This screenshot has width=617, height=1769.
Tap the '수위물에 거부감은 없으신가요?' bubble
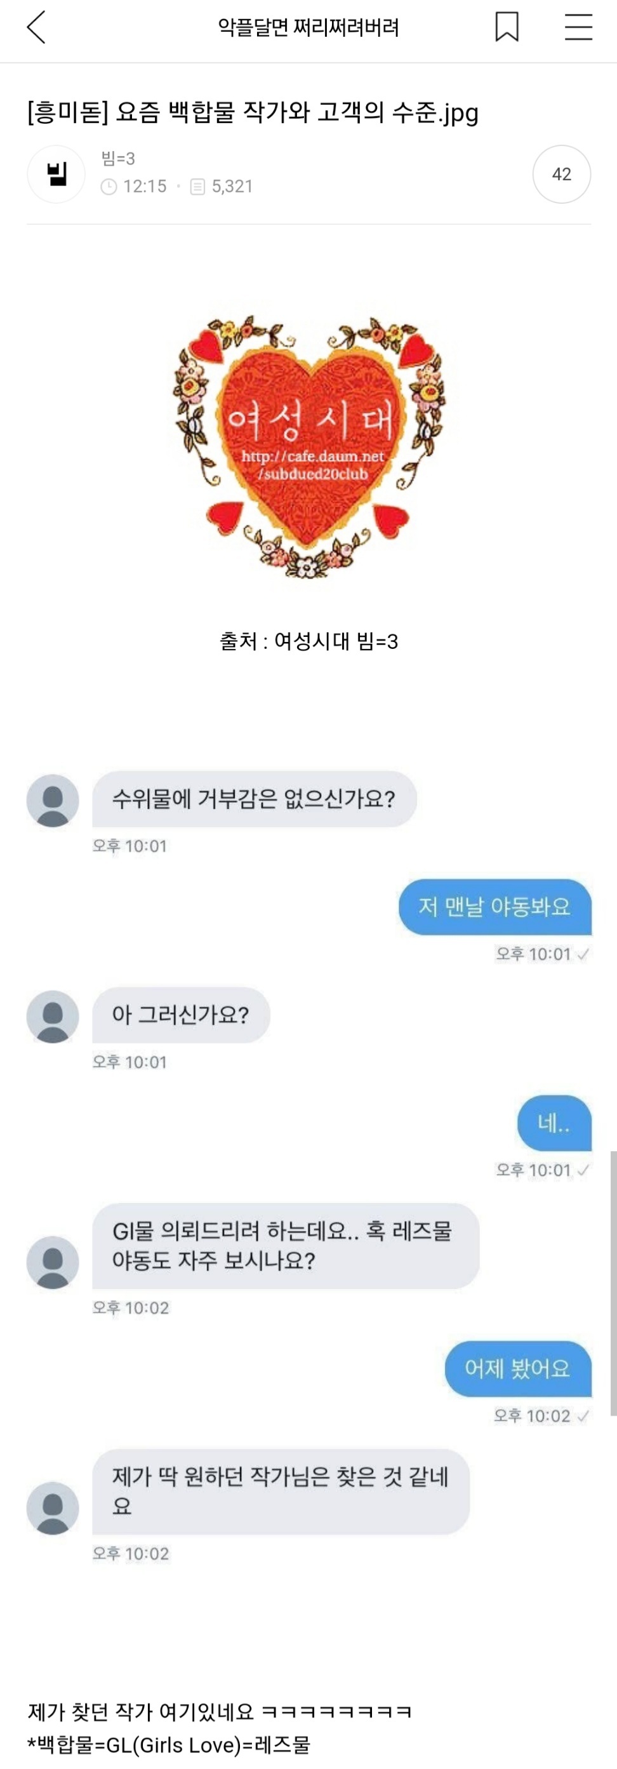pyautogui.click(x=254, y=799)
